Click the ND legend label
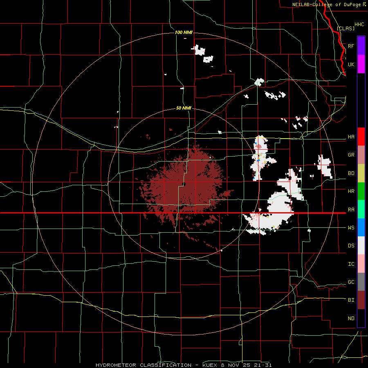Viewport: 368px width, 368px height. pyautogui.click(x=351, y=319)
